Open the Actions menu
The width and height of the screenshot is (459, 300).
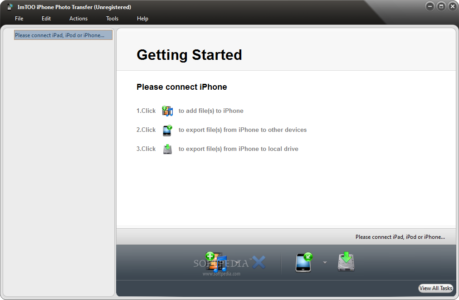click(x=78, y=19)
